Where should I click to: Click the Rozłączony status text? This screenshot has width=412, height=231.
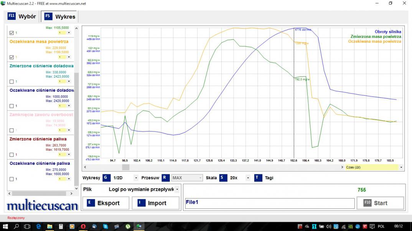click(x=16, y=218)
